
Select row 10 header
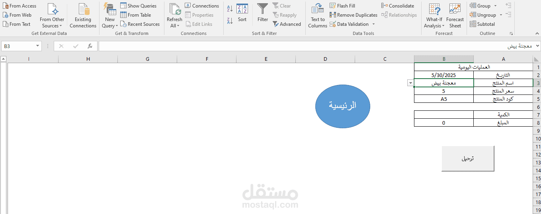(537, 139)
